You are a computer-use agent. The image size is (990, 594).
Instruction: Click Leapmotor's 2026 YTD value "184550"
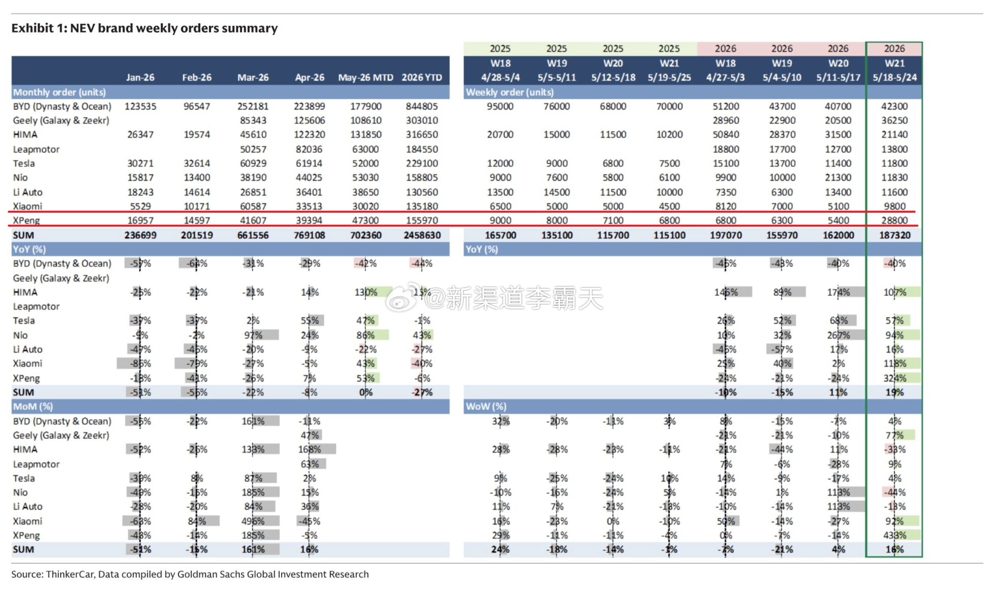[x=421, y=149]
